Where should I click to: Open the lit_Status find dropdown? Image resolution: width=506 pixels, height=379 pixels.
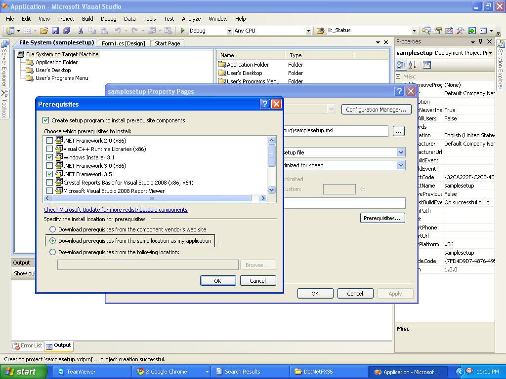414,31
